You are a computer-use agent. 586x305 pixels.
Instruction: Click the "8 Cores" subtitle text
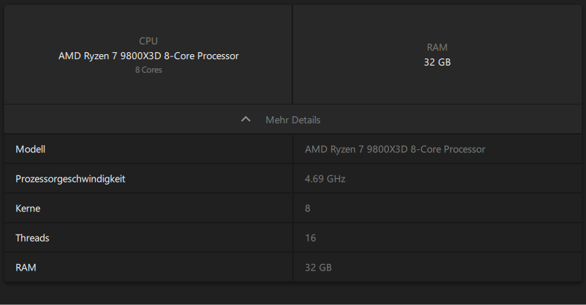click(149, 70)
